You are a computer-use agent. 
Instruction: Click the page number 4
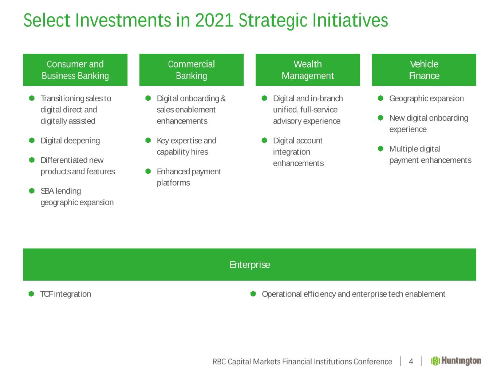(411, 361)
